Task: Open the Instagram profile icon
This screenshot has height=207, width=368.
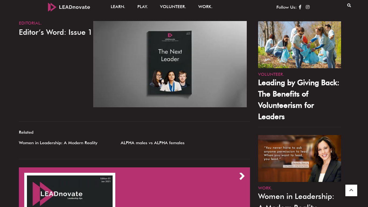Action: click(x=308, y=7)
